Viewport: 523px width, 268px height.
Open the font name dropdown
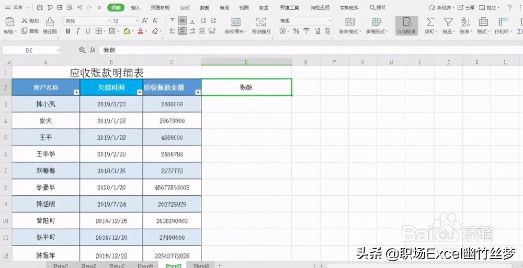coord(109,21)
